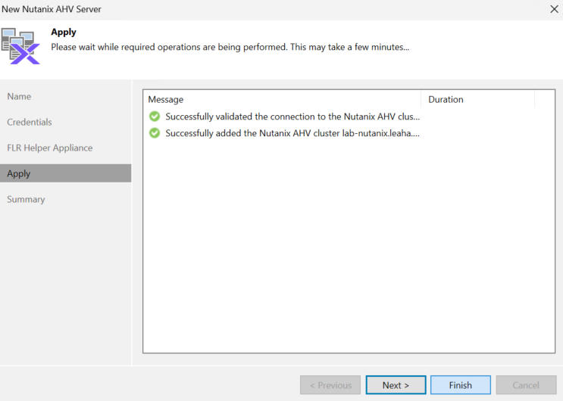
Task: Close the New Nutanix AHV Server dialog
Action: (554, 9)
